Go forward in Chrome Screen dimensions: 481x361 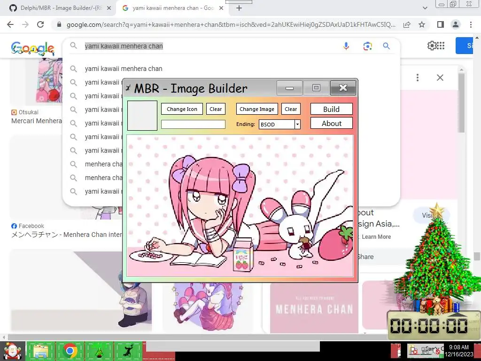[25, 24]
